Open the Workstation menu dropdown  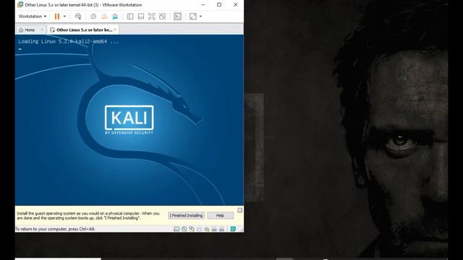pyautogui.click(x=32, y=16)
